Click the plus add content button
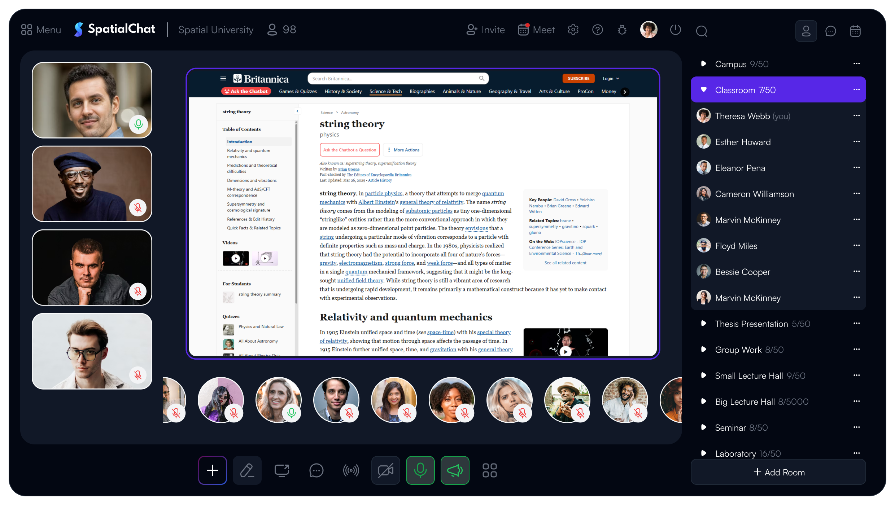 coord(213,470)
